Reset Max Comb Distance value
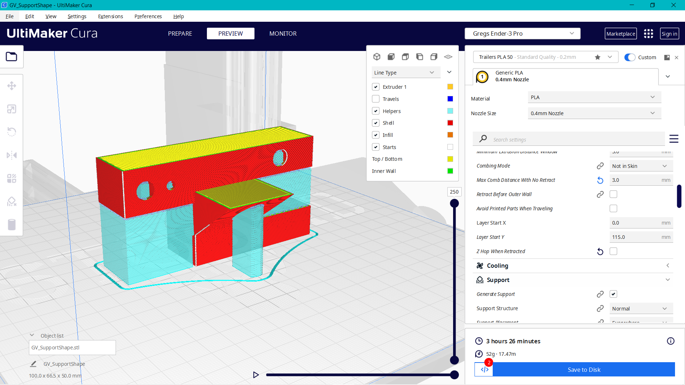This screenshot has height=385, width=685. click(600, 180)
